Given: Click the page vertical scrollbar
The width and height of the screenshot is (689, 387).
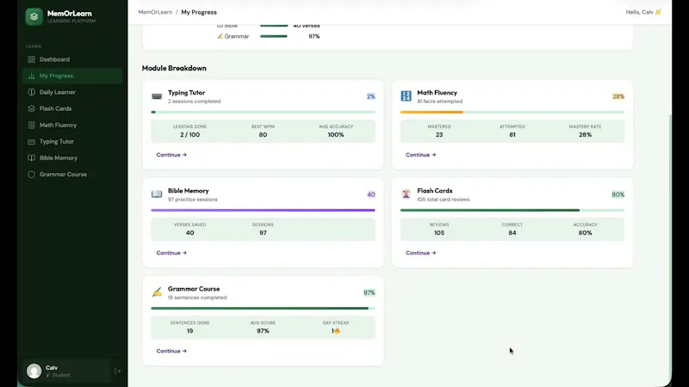Looking at the screenshot, I should 670,246.
